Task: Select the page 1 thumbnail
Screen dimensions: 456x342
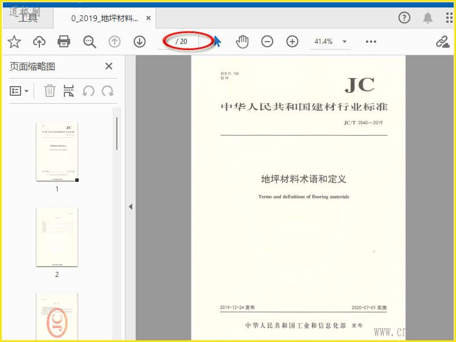Action: (x=57, y=152)
